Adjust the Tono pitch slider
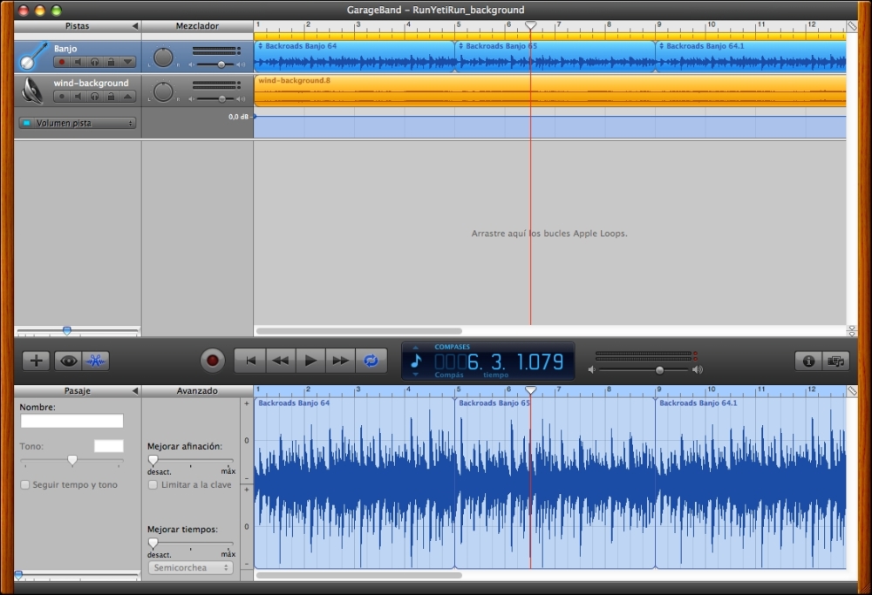 pyautogui.click(x=72, y=460)
